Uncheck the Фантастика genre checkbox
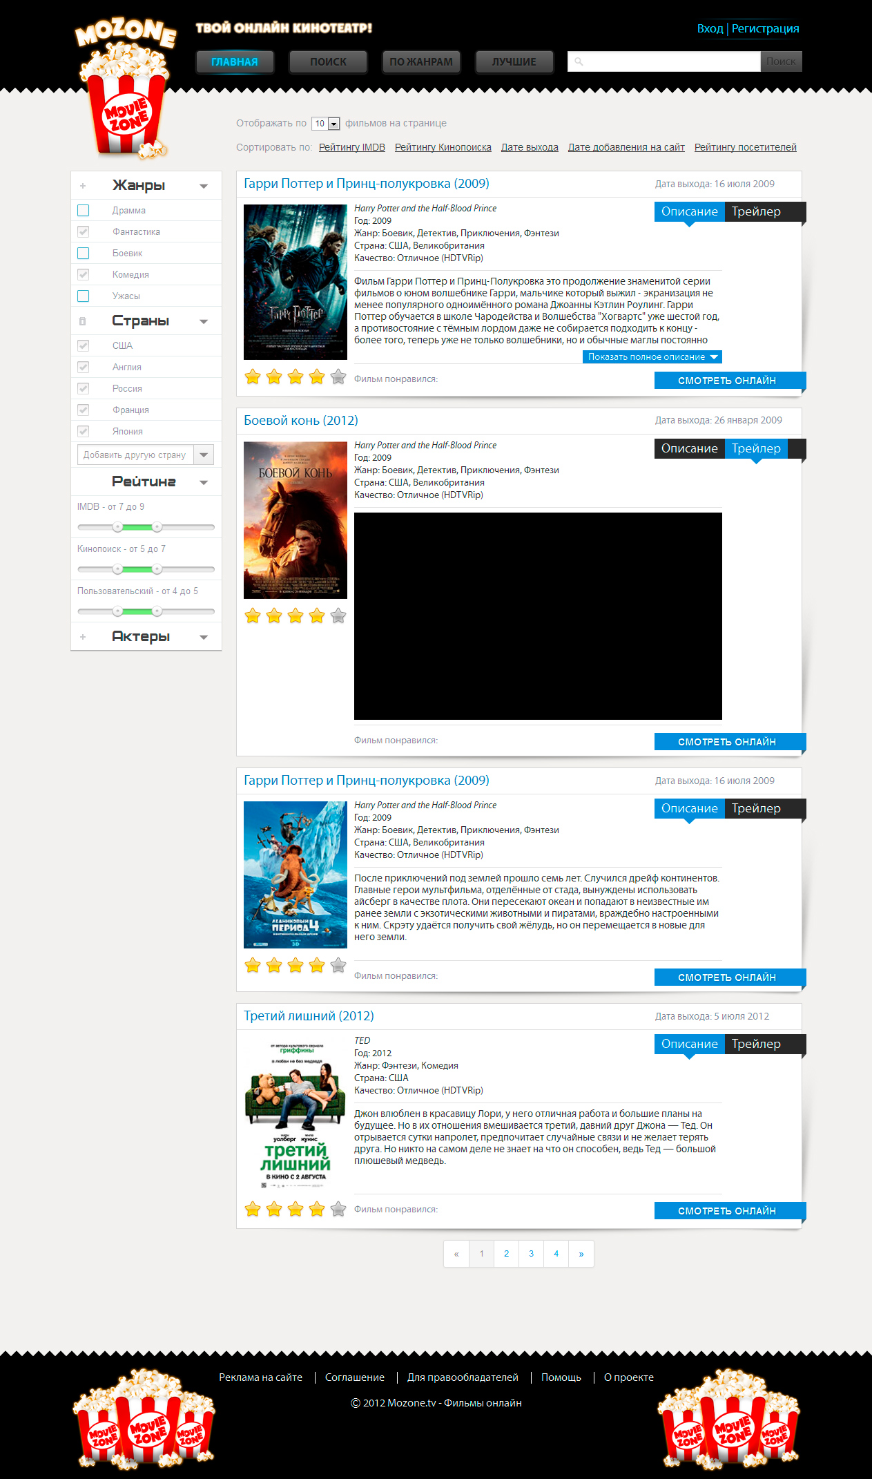Image resolution: width=872 pixels, height=1479 pixels. pos(84,231)
